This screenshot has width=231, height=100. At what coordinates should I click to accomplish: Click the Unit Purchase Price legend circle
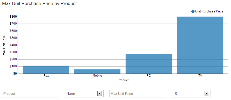tap(193, 11)
